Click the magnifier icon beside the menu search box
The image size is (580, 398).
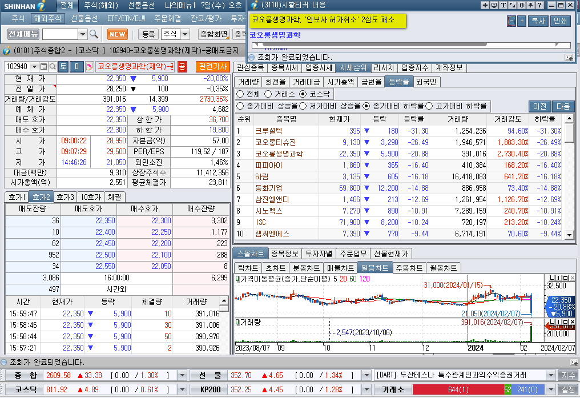94,34
